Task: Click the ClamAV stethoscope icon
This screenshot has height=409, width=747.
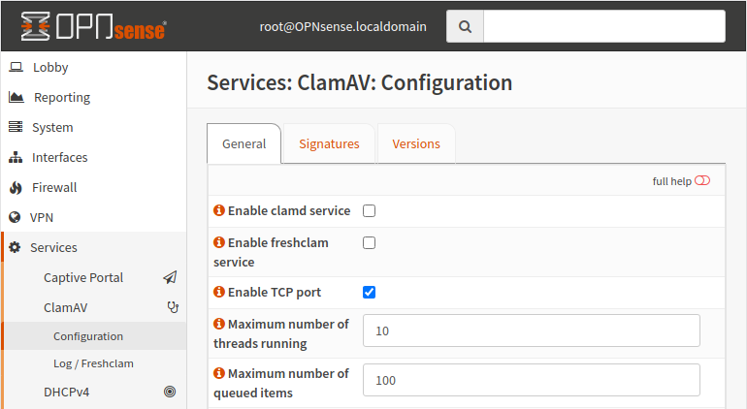Action: (x=173, y=307)
